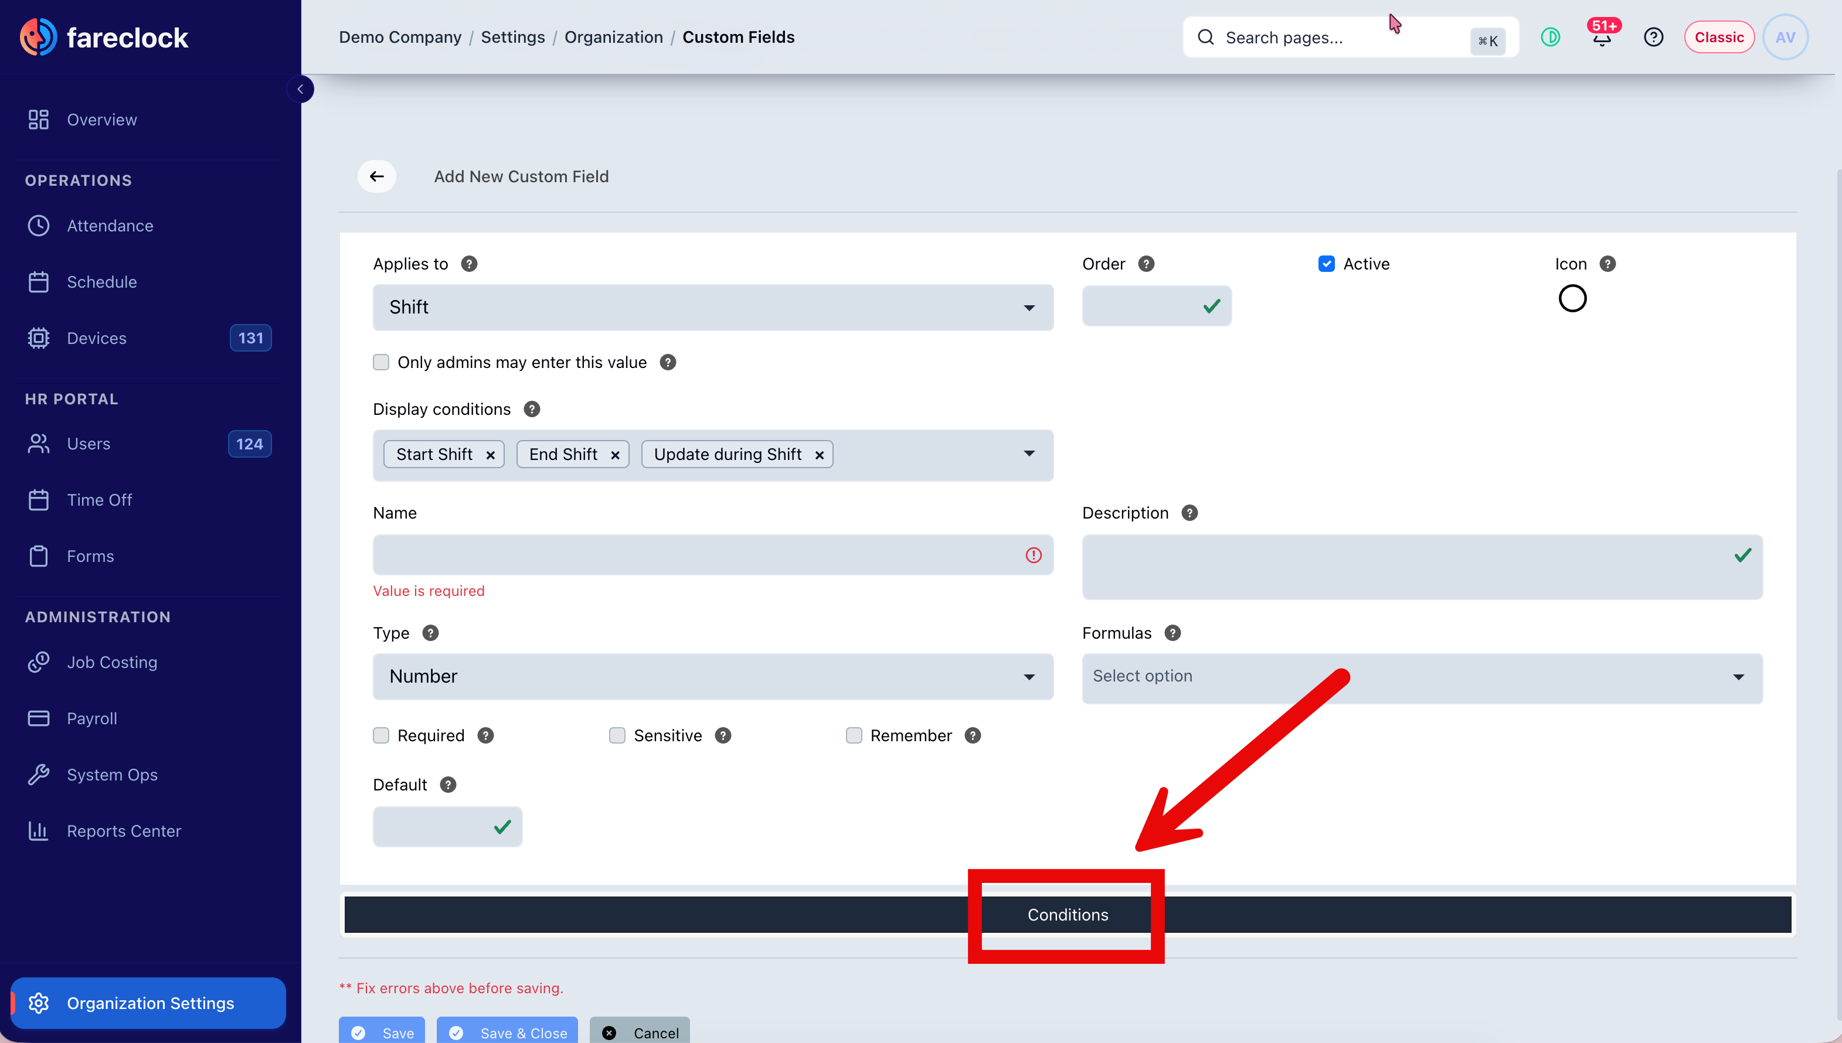Collapse the sidebar with the chevron button
This screenshot has width=1842, height=1043.
tap(300, 89)
